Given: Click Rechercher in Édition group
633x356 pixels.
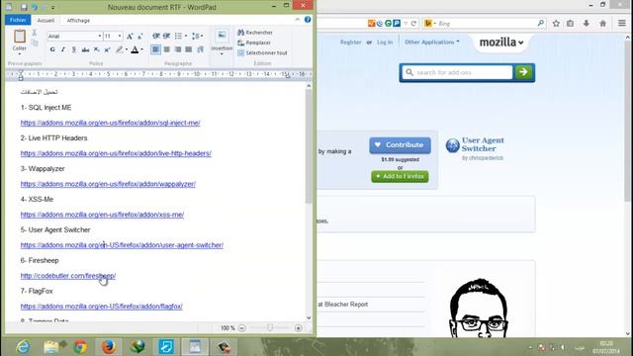Looking at the screenshot, I should (255, 33).
